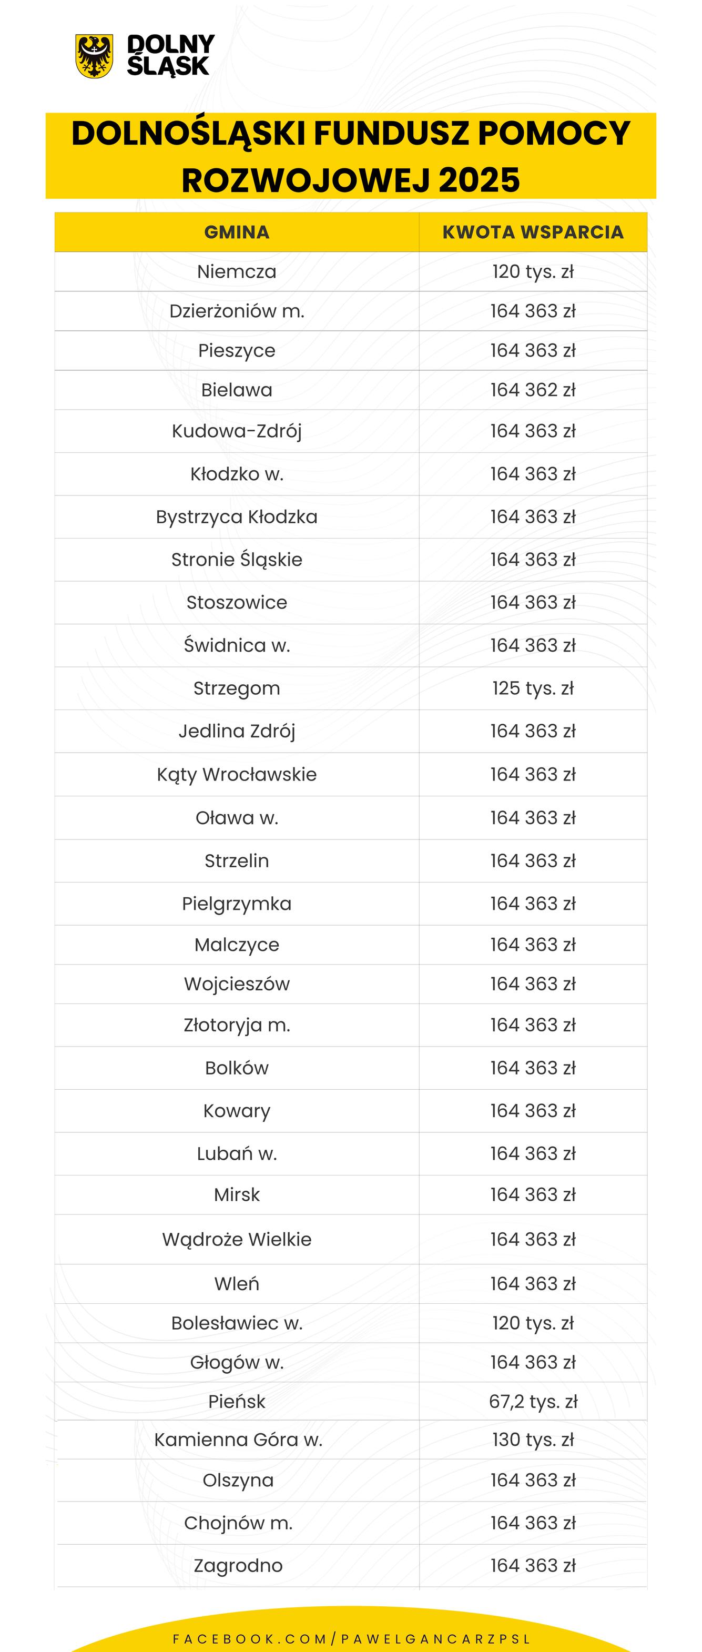Image resolution: width=702 pixels, height=1652 pixels.
Task: Select the GMINA column header
Action: pos(237,232)
